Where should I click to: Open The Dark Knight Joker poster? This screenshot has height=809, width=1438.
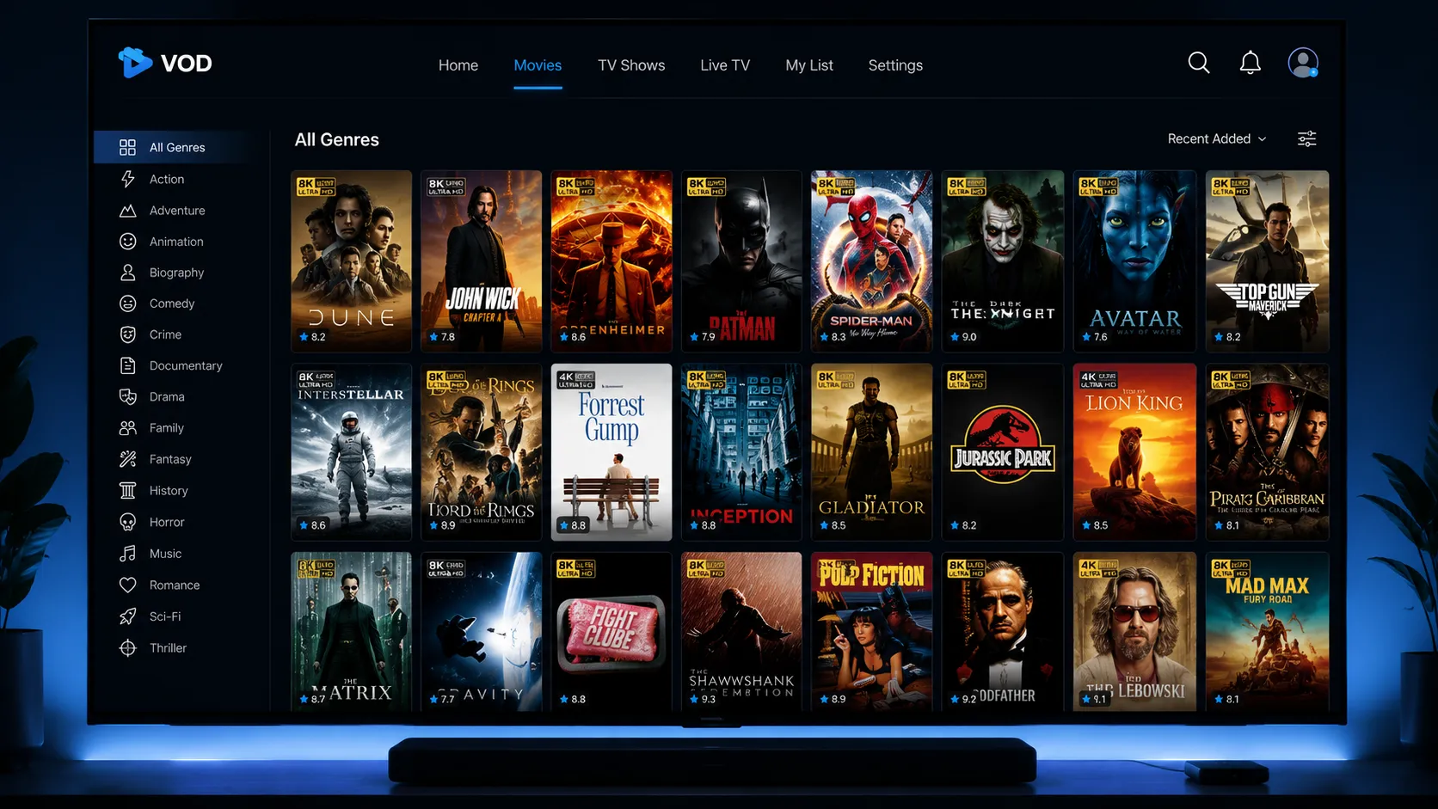click(x=1003, y=261)
